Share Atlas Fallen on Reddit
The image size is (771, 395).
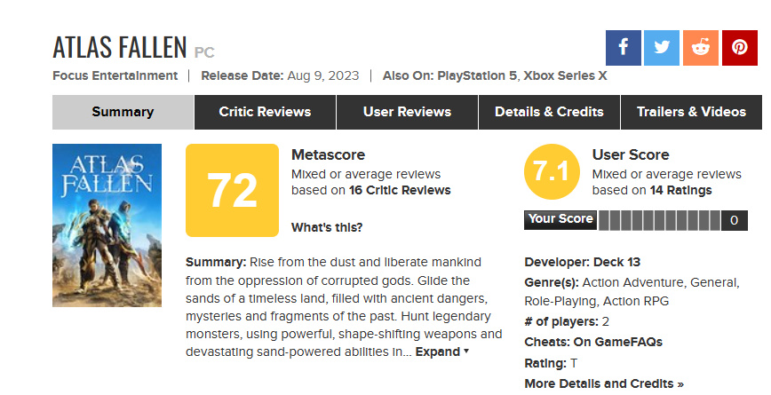(x=700, y=48)
